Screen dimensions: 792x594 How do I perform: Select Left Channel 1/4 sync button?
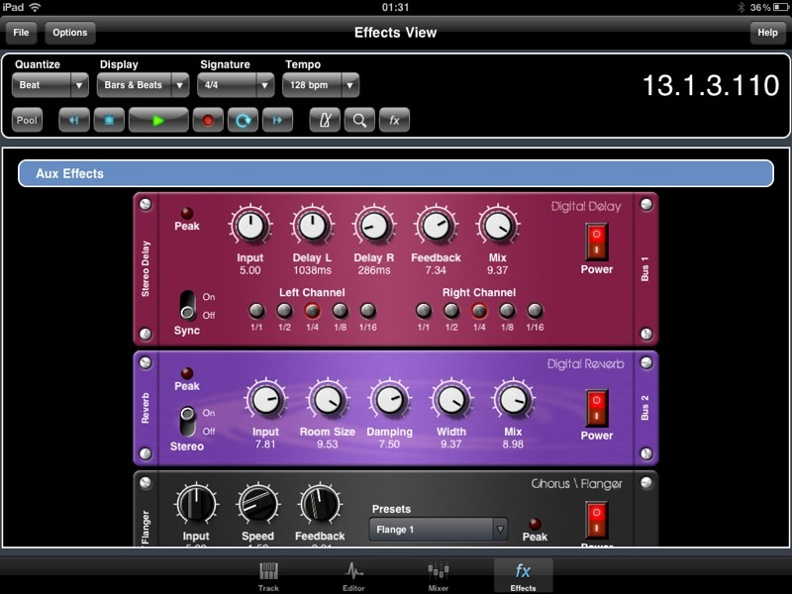tap(312, 310)
